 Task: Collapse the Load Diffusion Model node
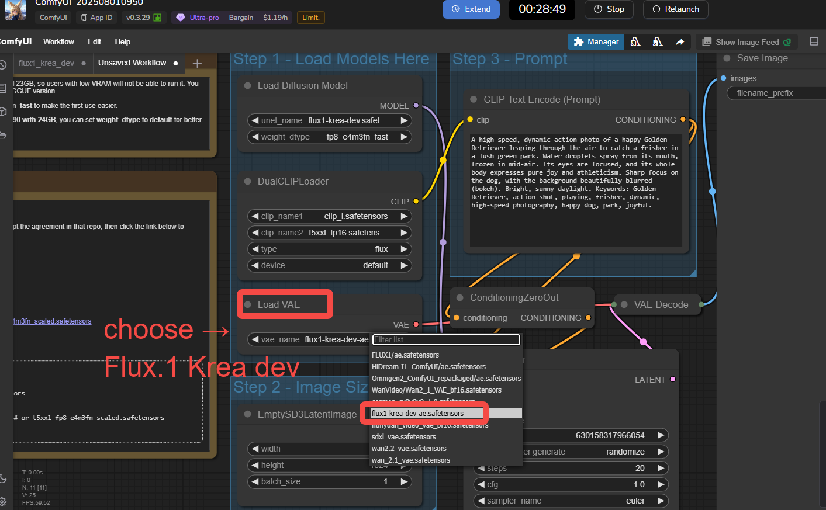(x=247, y=85)
